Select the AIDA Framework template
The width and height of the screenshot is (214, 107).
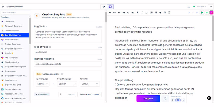pyautogui.click(x=12, y=39)
